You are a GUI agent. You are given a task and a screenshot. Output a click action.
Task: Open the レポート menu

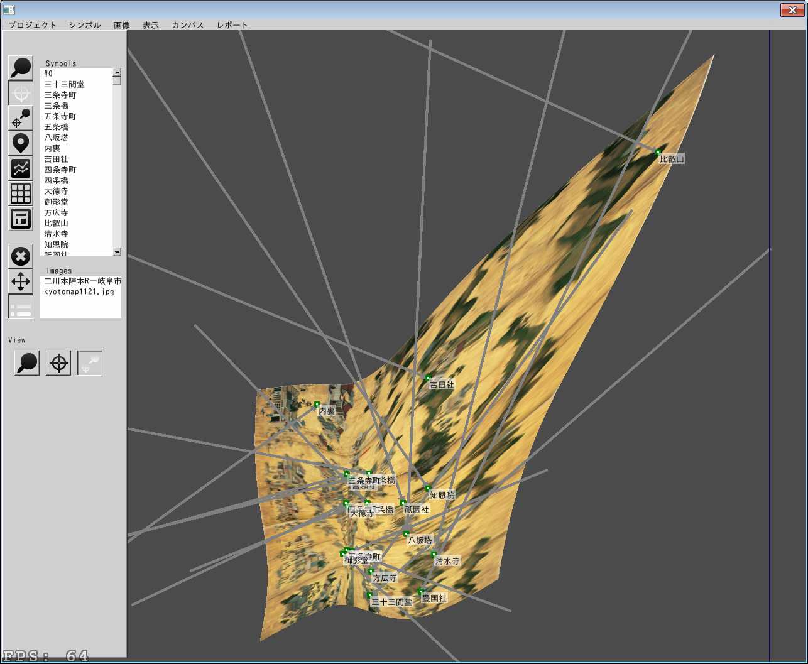[x=232, y=25]
